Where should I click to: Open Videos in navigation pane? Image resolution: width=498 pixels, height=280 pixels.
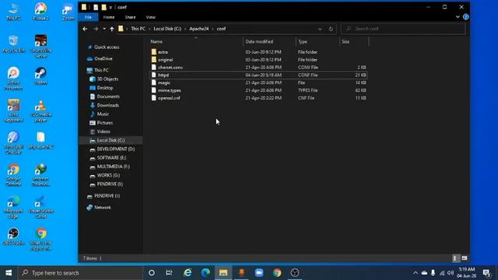click(103, 131)
